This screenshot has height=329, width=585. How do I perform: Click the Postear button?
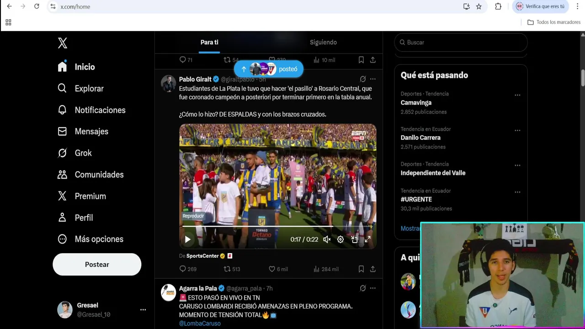tap(97, 265)
